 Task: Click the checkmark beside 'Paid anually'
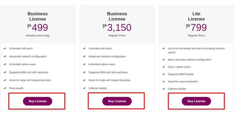[5, 88]
